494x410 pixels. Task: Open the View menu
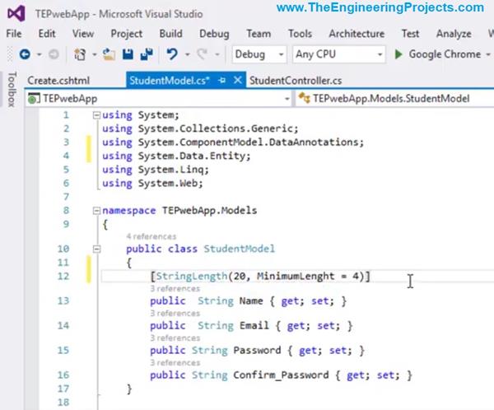pyautogui.click(x=83, y=34)
